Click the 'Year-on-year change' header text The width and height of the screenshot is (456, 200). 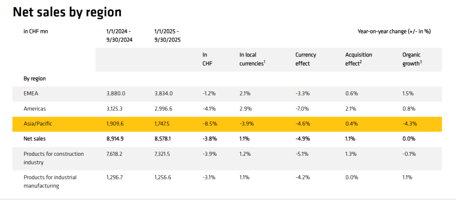(394, 31)
